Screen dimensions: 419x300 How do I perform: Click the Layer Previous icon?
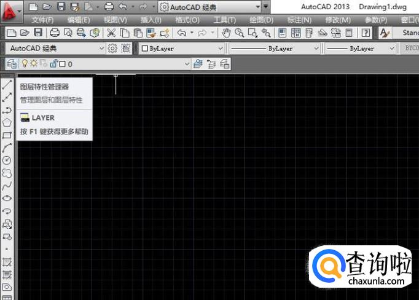tap(211, 64)
